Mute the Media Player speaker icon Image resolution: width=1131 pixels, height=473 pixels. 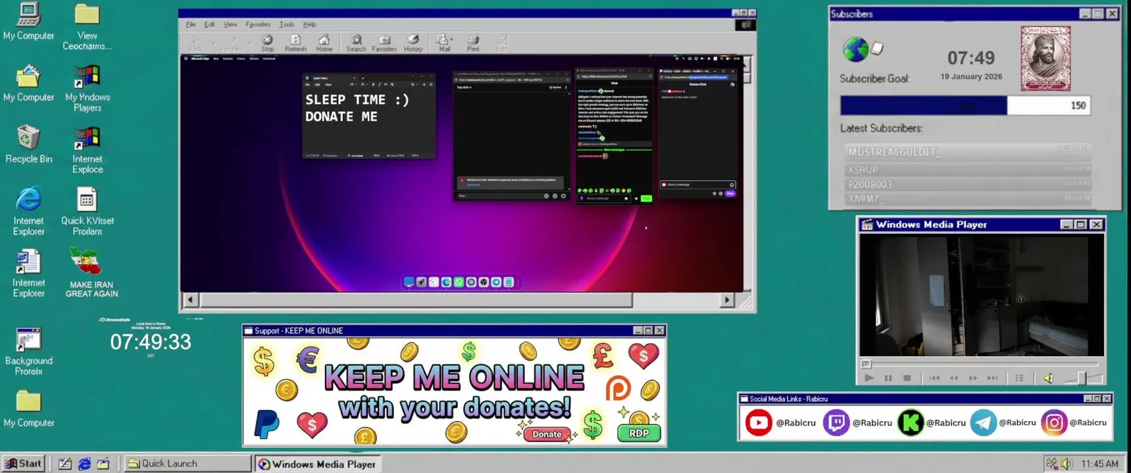coord(1048,378)
